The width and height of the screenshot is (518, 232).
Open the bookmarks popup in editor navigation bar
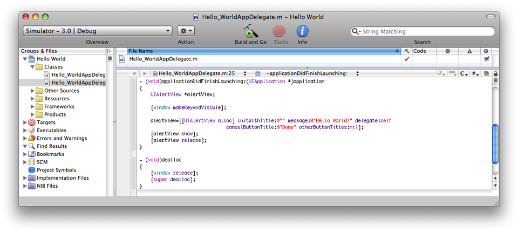tap(441, 73)
